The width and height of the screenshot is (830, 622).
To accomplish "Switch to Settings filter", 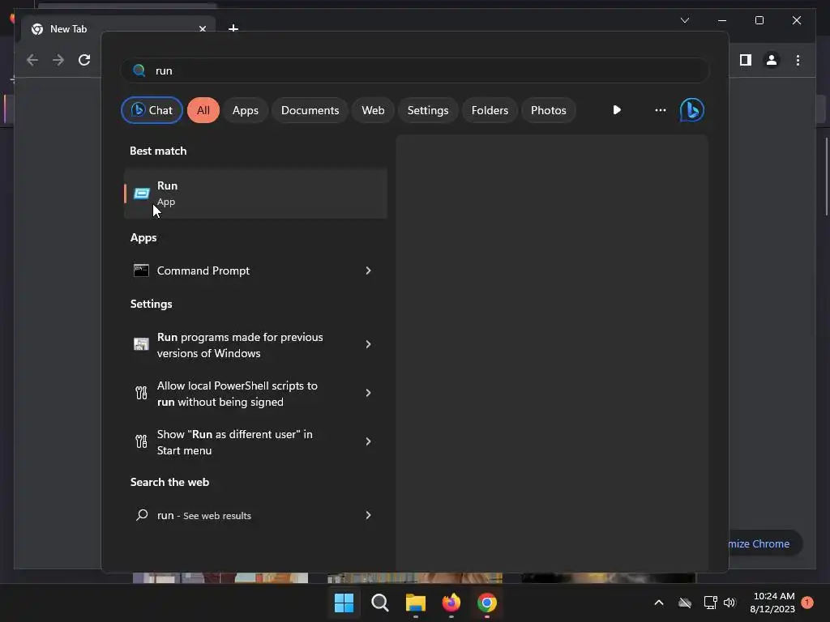I will click(428, 110).
